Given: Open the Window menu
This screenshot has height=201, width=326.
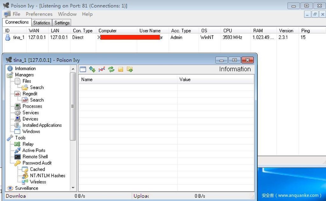Looking at the screenshot, I should tap(67, 14).
